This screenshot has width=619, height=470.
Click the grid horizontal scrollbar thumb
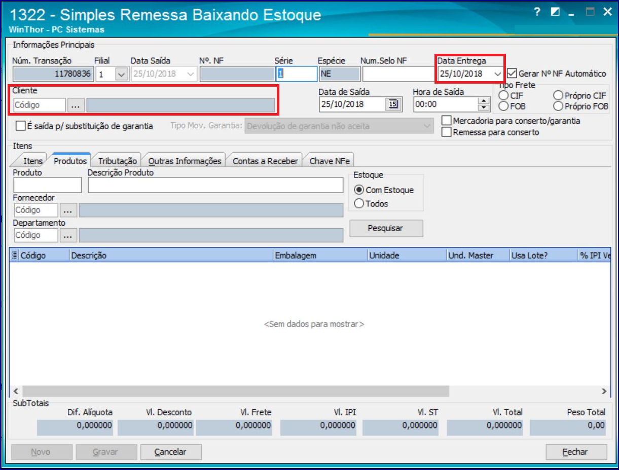click(x=236, y=391)
